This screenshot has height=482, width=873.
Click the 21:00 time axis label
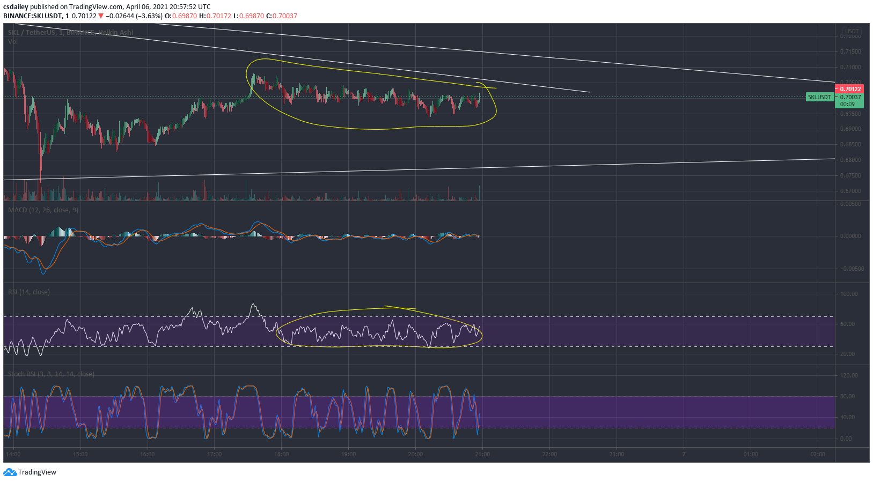(482, 454)
